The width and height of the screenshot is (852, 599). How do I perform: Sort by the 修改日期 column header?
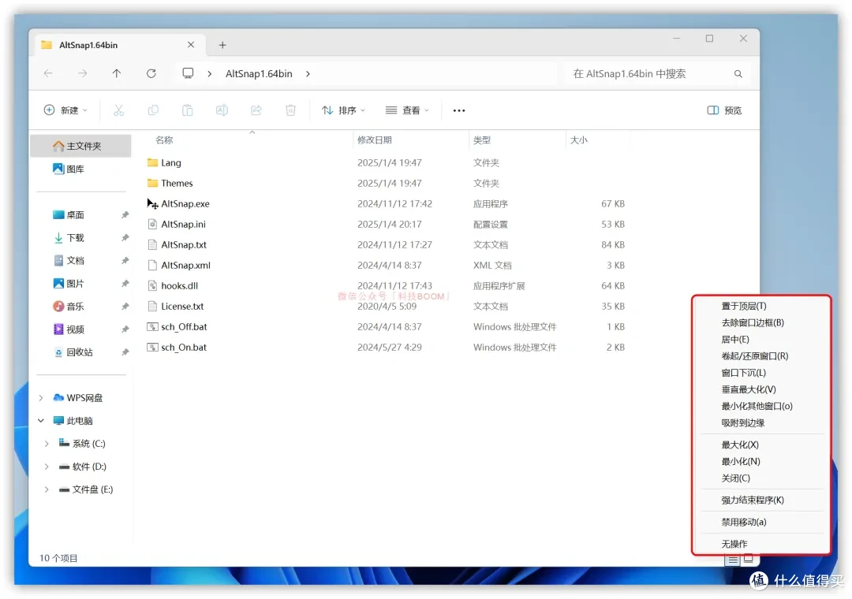pyautogui.click(x=375, y=140)
